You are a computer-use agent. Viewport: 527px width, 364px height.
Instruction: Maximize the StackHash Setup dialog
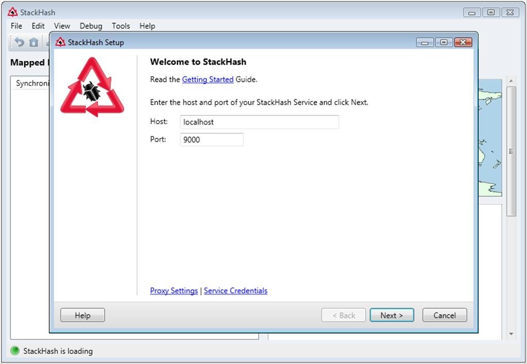point(444,42)
